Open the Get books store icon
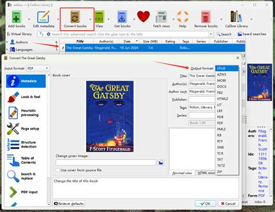The image size is (275, 212). coord(122,17)
